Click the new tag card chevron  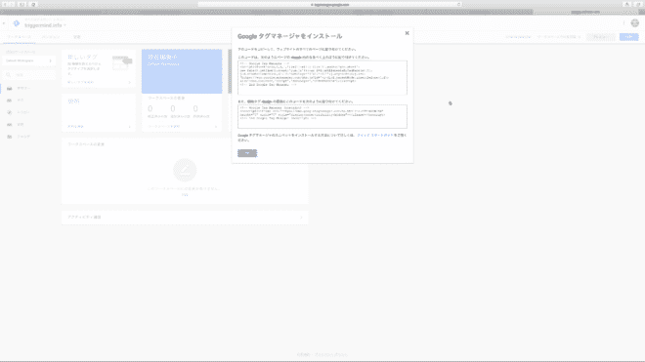pos(130,83)
